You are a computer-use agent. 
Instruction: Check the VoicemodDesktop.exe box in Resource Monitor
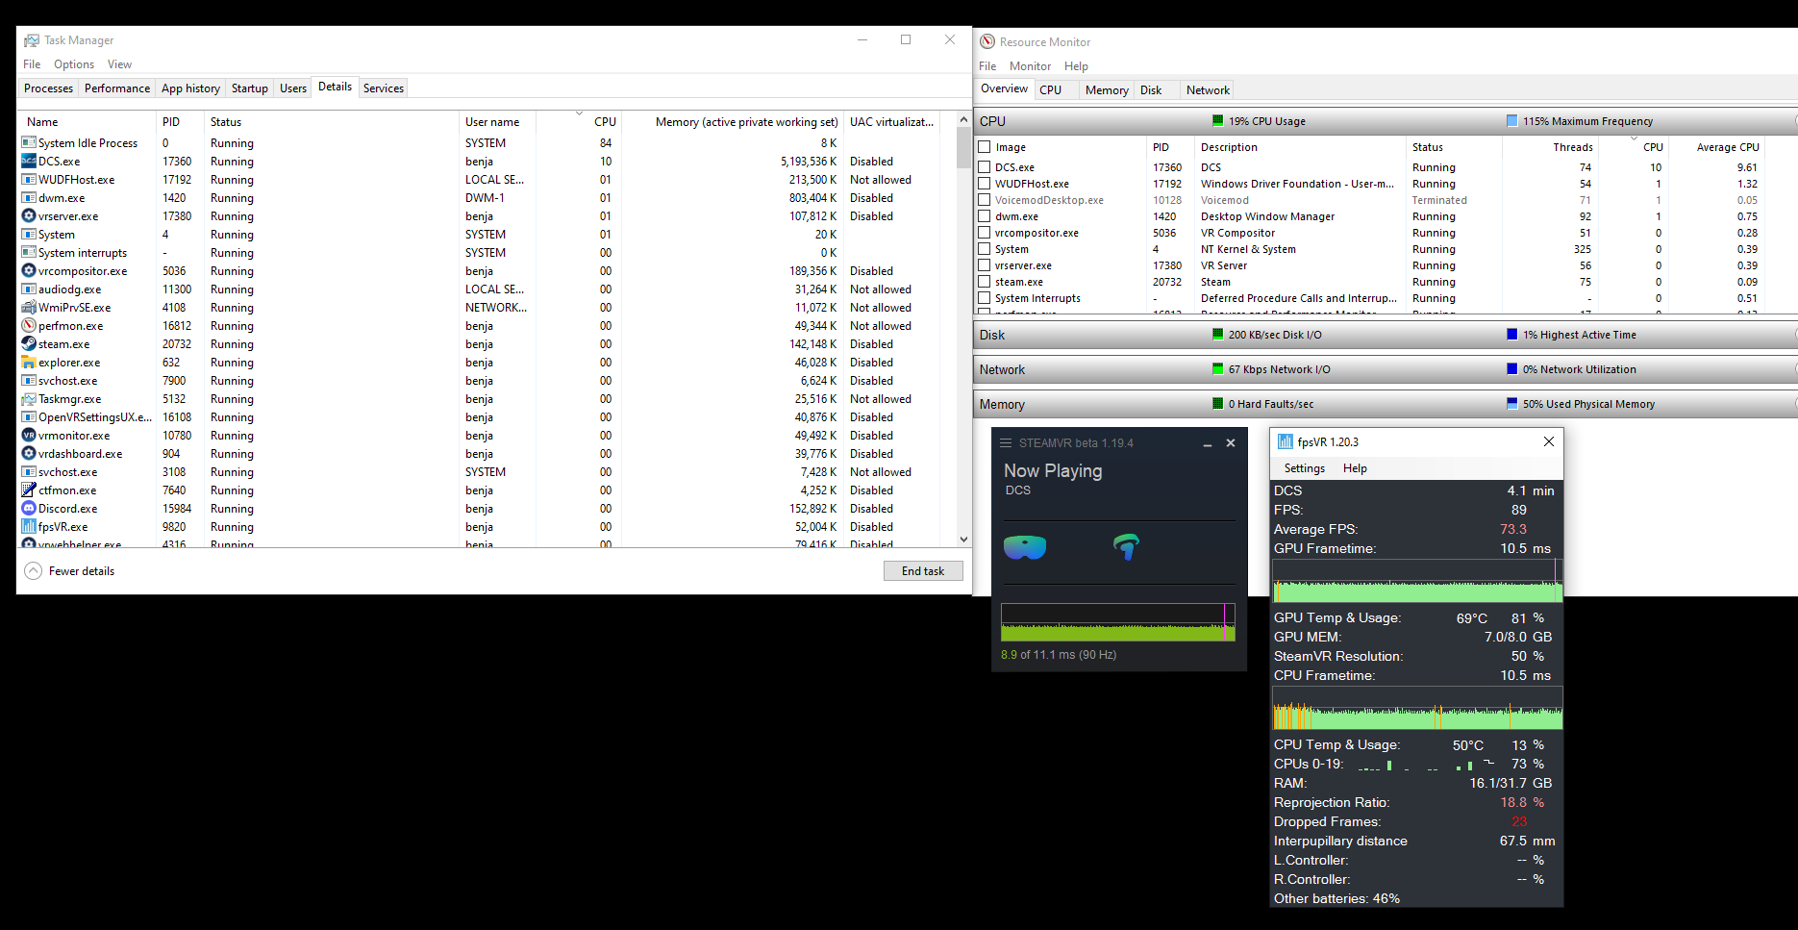pos(985,200)
